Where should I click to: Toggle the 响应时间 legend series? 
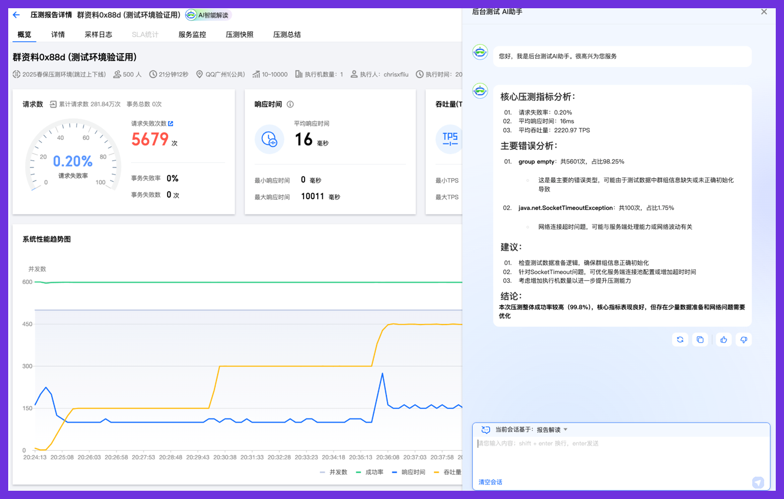pyautogui.click(x=408, y=472)
